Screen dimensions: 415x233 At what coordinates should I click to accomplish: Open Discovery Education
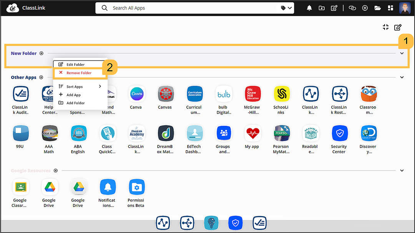pyautogui.click(x=368, y=133)
